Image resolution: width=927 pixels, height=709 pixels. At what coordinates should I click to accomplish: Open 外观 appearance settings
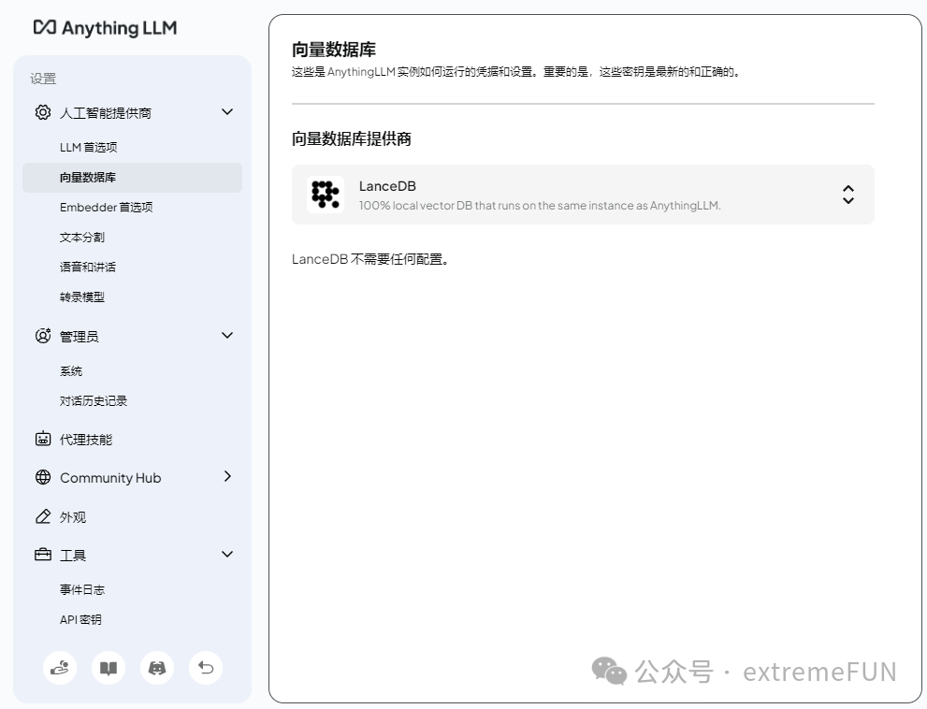[x=73, y=517]
